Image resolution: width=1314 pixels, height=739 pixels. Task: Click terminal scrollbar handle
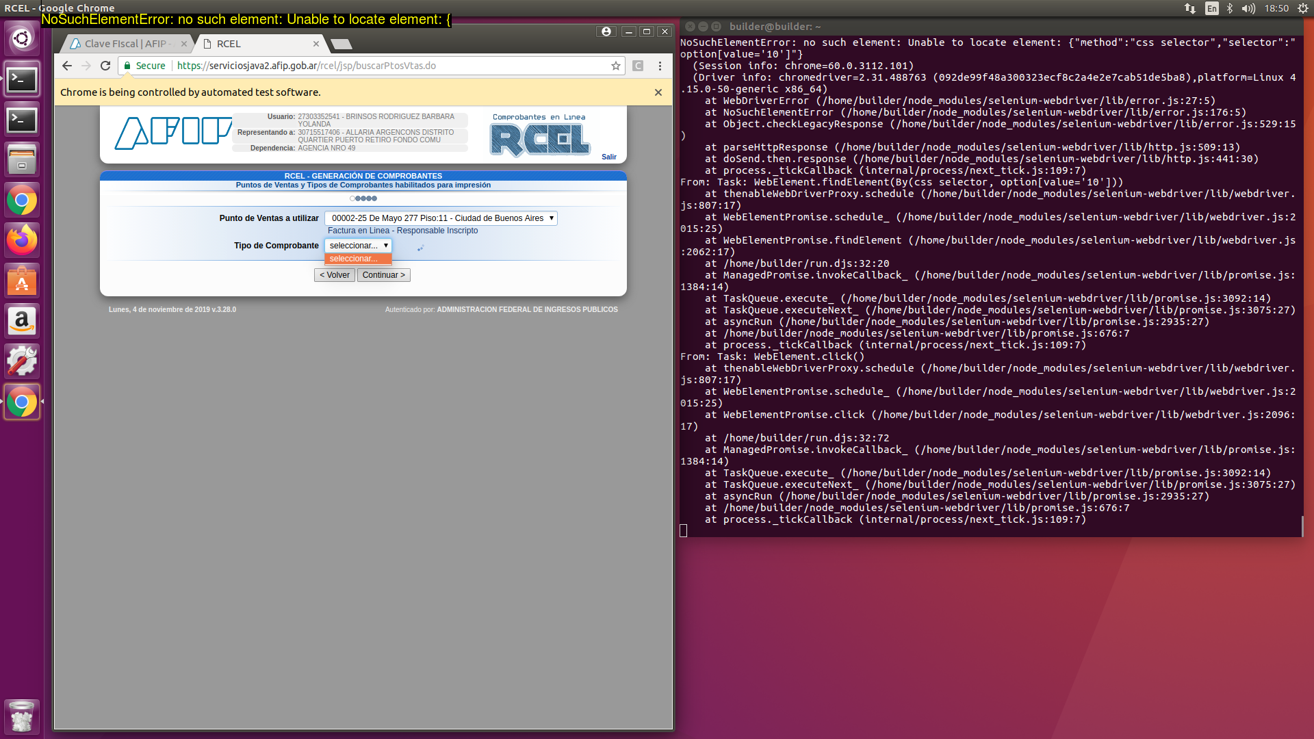tap(1302, 526)
